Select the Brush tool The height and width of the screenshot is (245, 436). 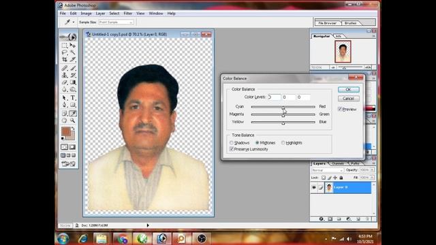click(73, 68)
